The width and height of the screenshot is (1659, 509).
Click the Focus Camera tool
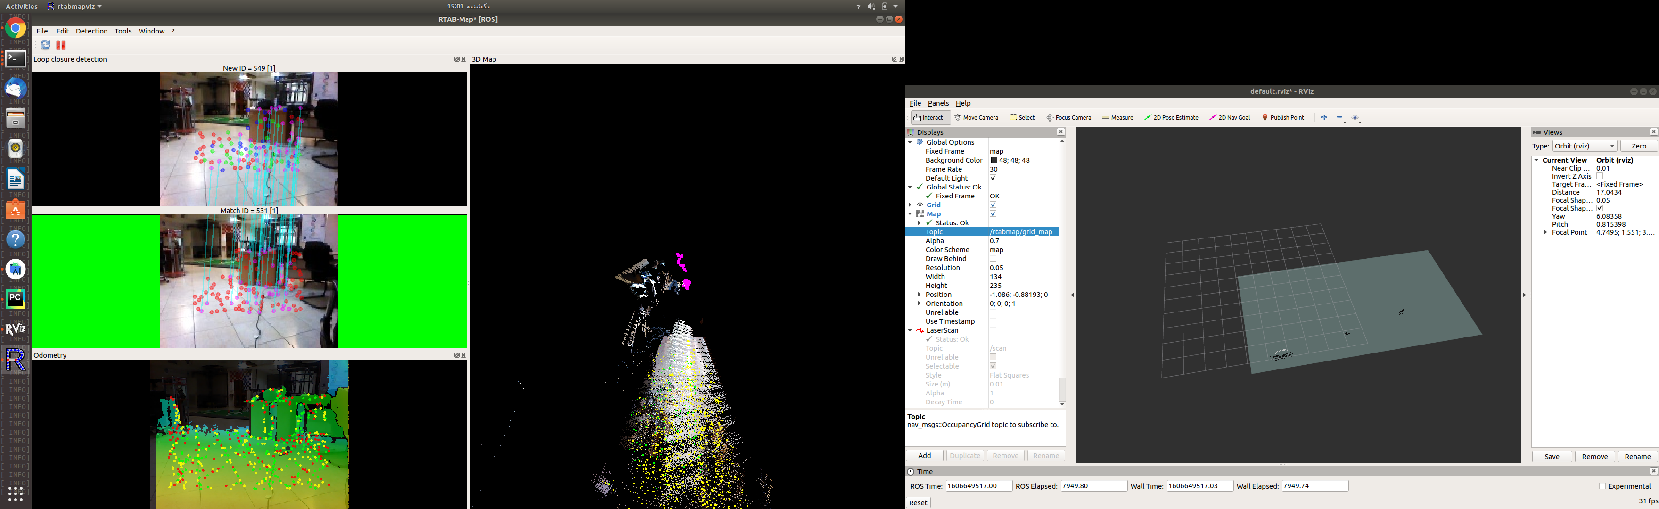(x=1068, y=118)
